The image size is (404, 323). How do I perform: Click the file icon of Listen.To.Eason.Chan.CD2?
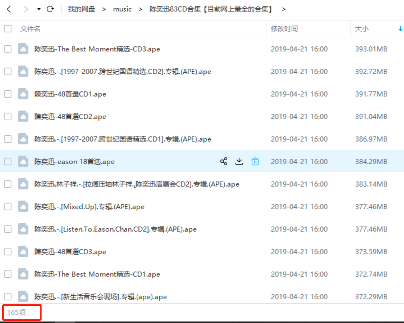[x=23, y=229]
